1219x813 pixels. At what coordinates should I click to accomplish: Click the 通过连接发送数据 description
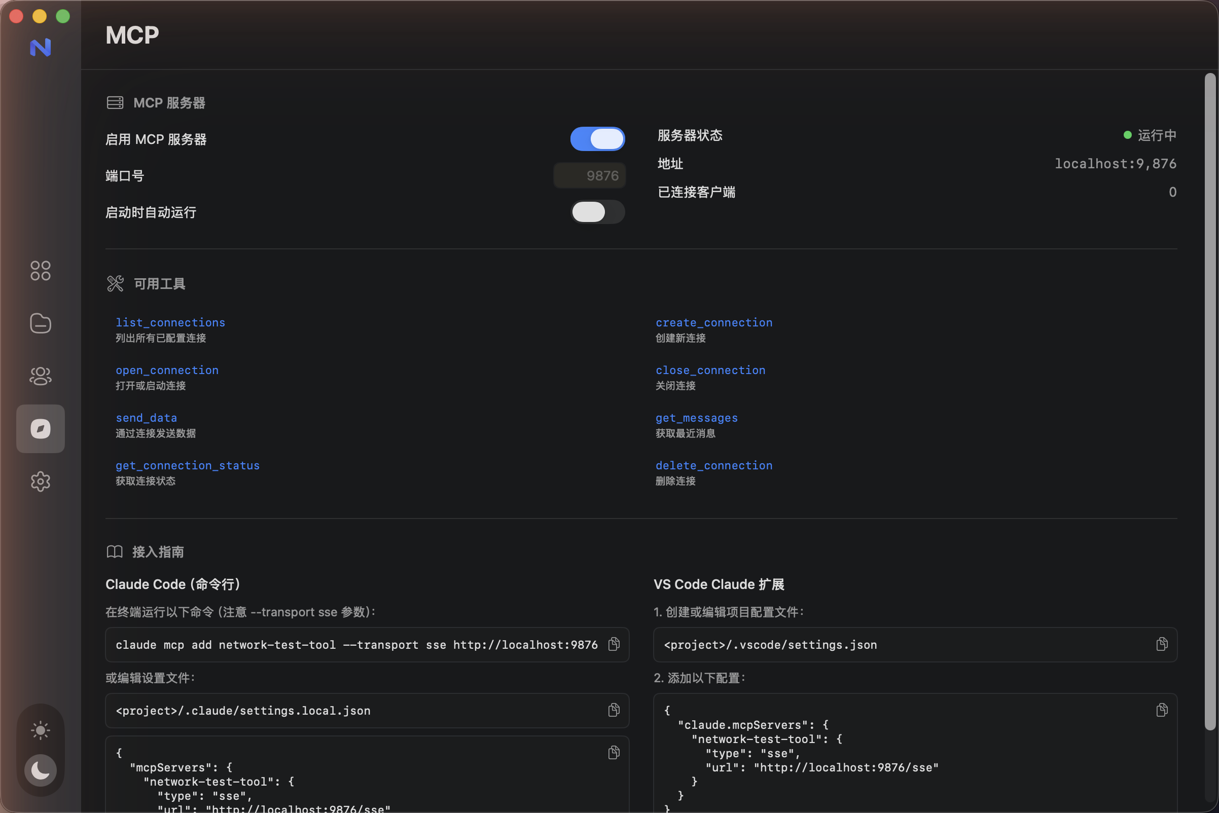156,433
